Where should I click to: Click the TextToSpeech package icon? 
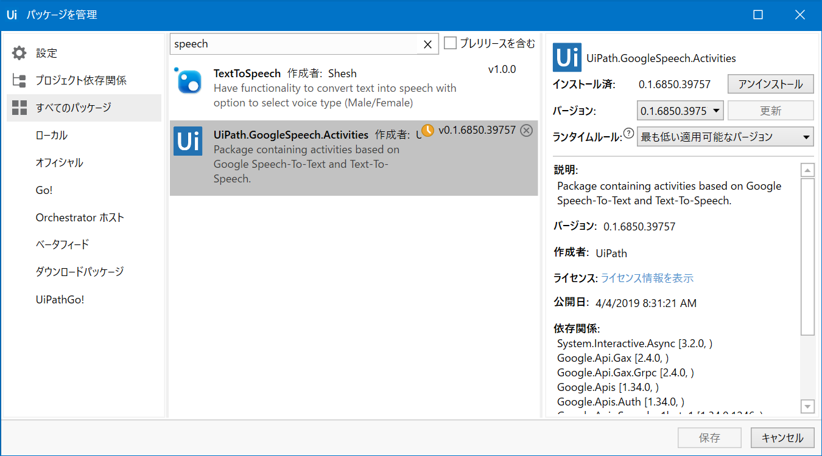click(x=188, y=81)
